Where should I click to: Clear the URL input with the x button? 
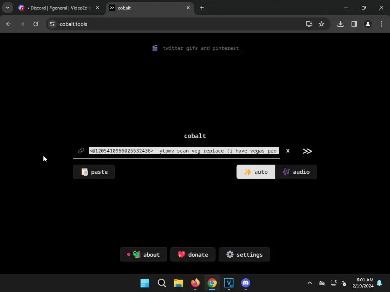pos(288,151)
